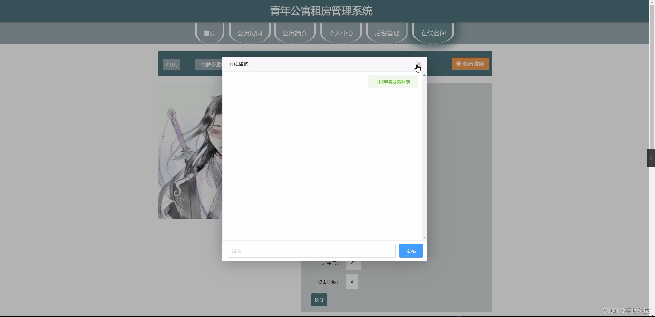This screenshot has width=655, height=317.
Task: Collapse the right-edge side panel chevron
Action: pyautogui.click(x=651, y=158)
